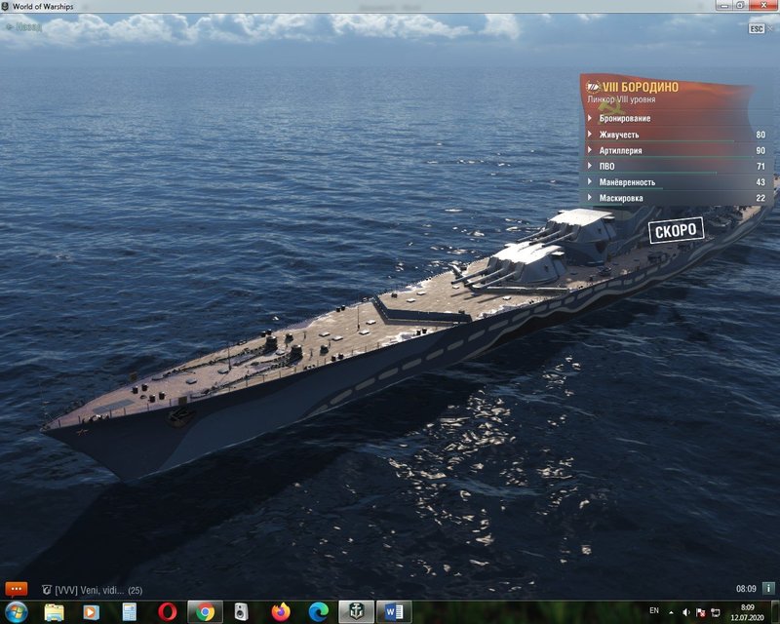This screenshot has width=780, height=624.
Task: Switch to Microsoft Word in the taskbar
Action: (x=394, y=612)
